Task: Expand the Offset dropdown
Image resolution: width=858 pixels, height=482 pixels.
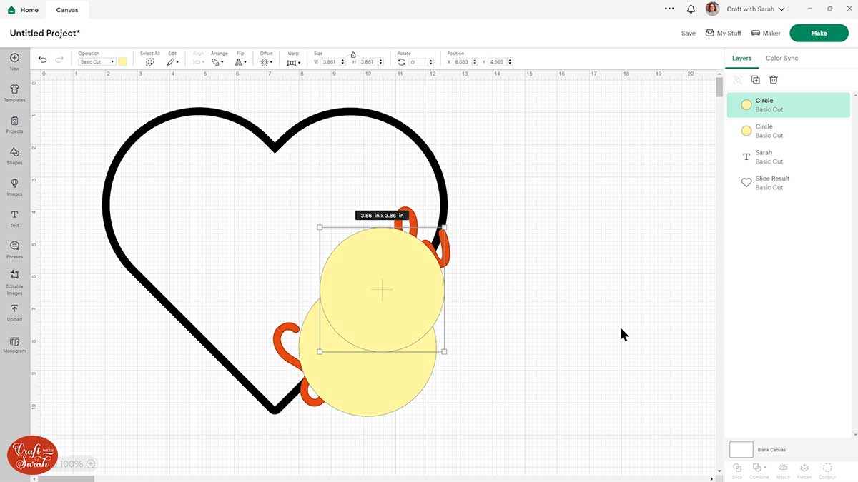Action: click(x=266, y=62)
